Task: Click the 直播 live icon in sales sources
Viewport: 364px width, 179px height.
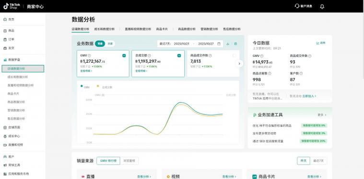Action: (83, 177)
